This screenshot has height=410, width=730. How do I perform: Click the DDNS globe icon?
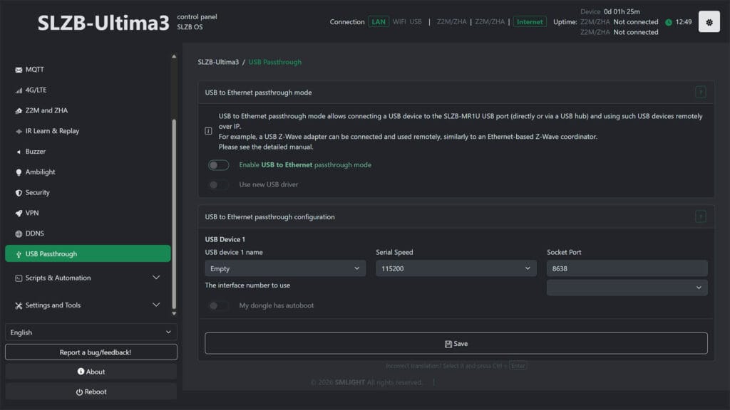click(19, 233)
